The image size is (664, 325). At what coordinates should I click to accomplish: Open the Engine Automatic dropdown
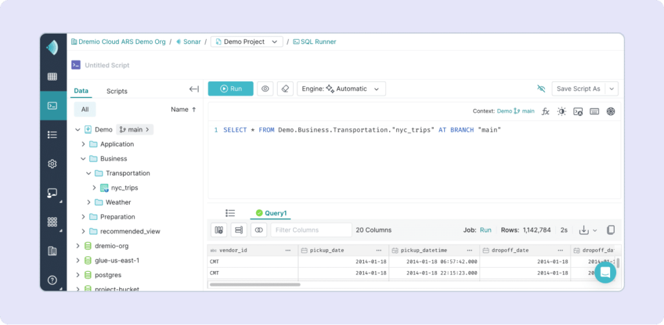click(x=341, y=89)
